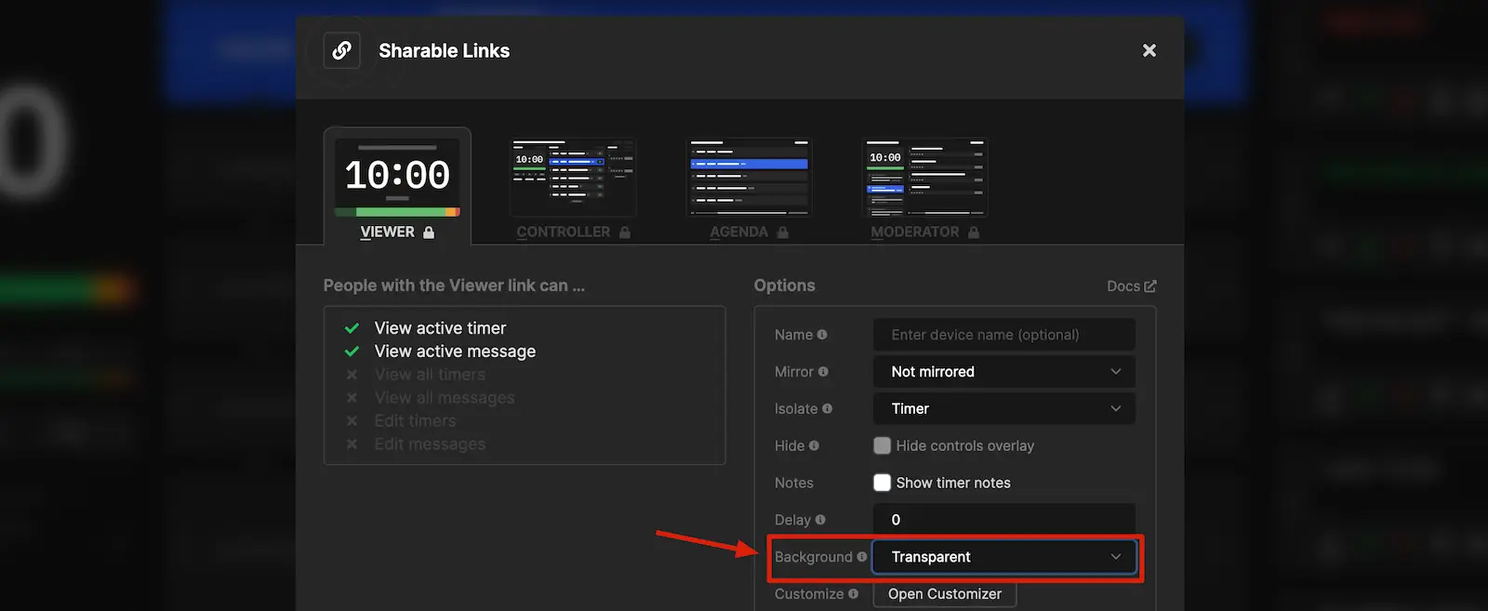Click the info icon next to Name
Screen dimensions: 1488x611
pyautogui.click(x=822, y=335)
